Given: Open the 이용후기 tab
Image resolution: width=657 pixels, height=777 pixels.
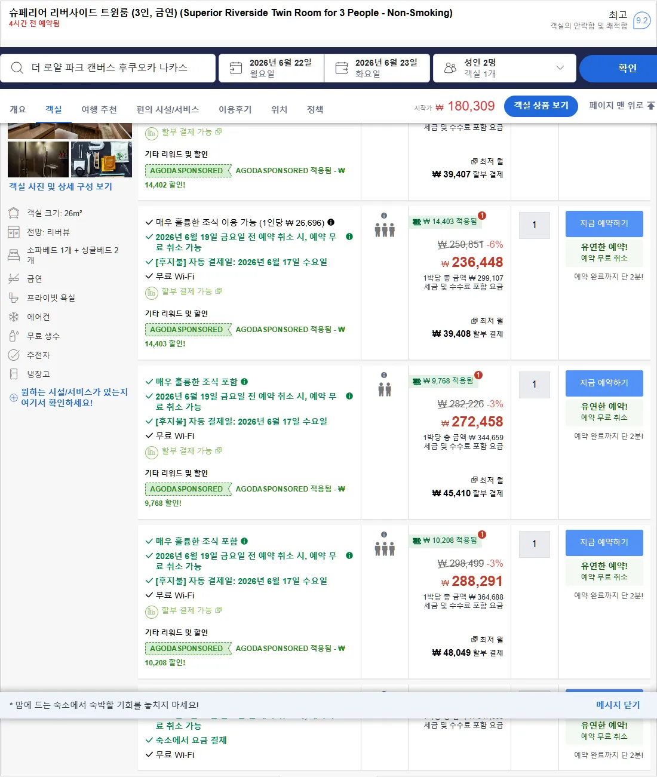Looking at the screenshot, I should [235, 109].
